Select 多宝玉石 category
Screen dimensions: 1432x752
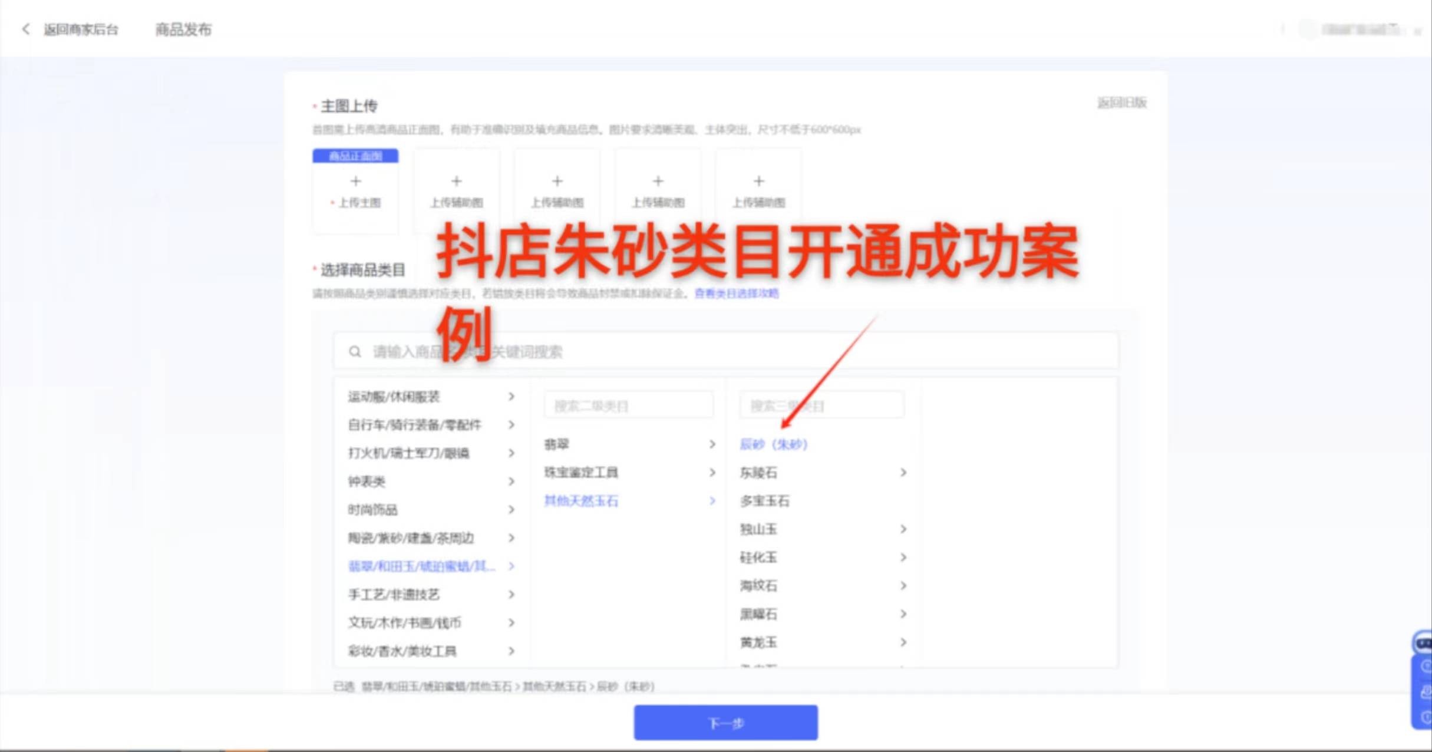coord(764,501)
